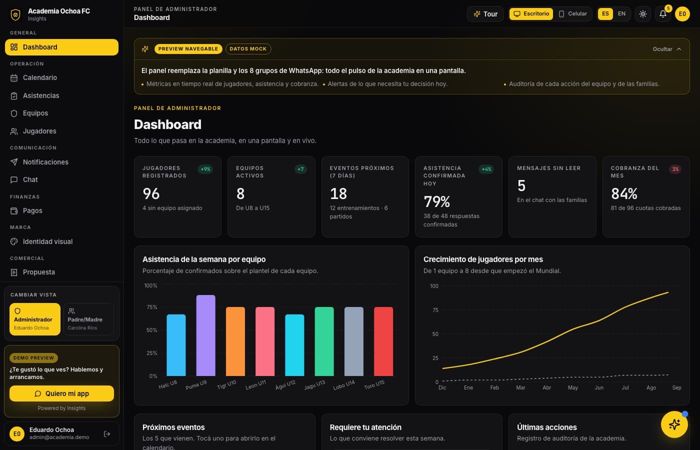Click the Mensajes Sin Leer card

pyautogui.click(x=552, y=196)
